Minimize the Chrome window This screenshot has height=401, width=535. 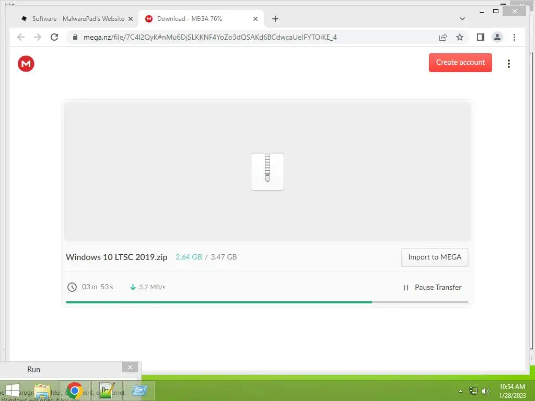[x=481, y=11]
